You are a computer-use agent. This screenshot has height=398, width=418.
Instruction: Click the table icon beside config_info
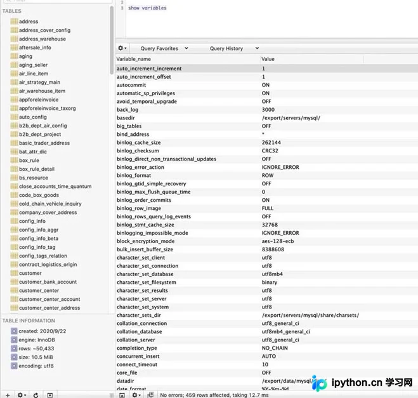[x=14, y=221]
